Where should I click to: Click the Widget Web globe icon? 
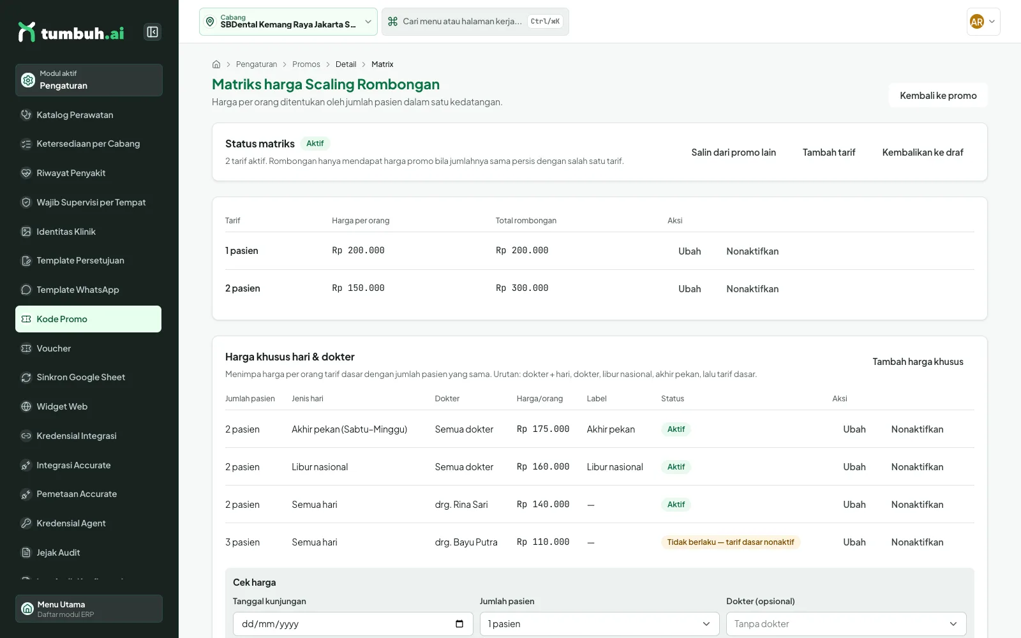pos(26,406)
